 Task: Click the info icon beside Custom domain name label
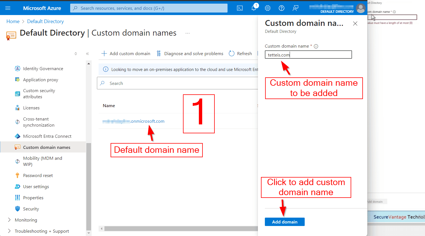[316, 46]
